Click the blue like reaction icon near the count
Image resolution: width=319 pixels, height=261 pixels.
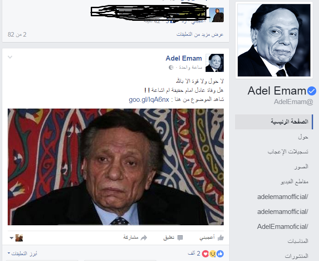click(220, 253)
